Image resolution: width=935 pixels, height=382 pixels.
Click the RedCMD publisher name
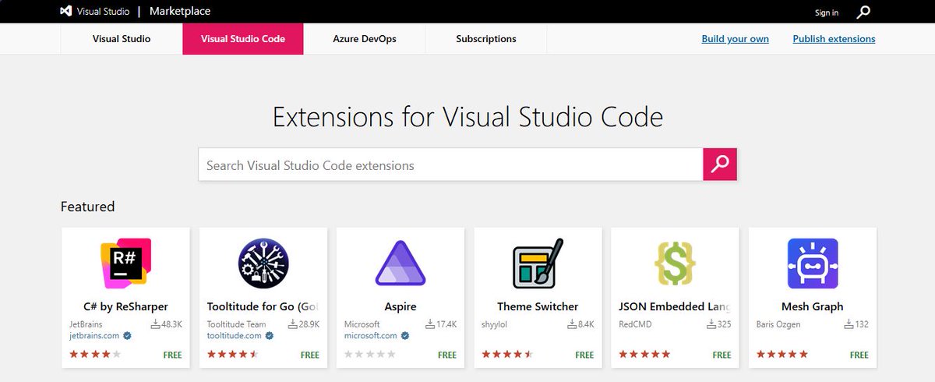pos(634,324)
